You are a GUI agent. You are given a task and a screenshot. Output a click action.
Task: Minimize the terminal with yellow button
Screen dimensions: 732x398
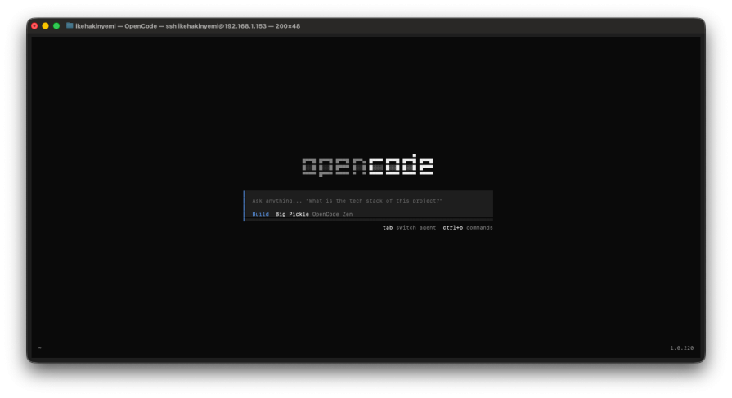point(45,26)
